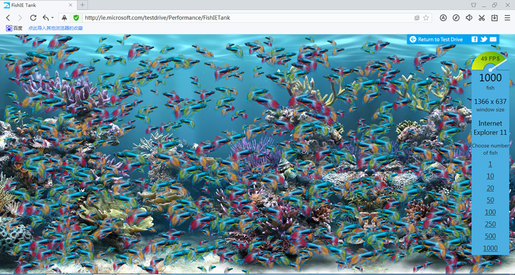Open a new tab with the plus button
The height and width of the screenshot is (275, 515).
tap(82, 5)
